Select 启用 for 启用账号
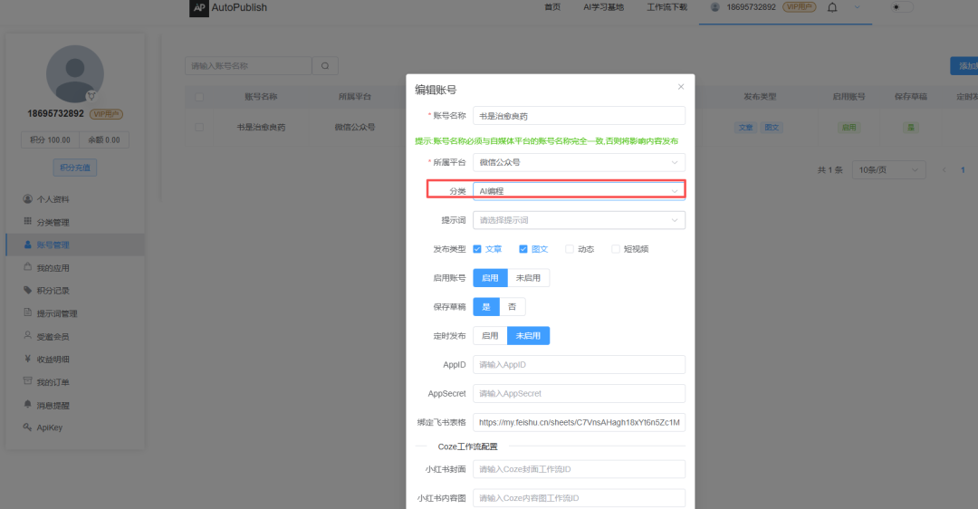 point(490,277)
